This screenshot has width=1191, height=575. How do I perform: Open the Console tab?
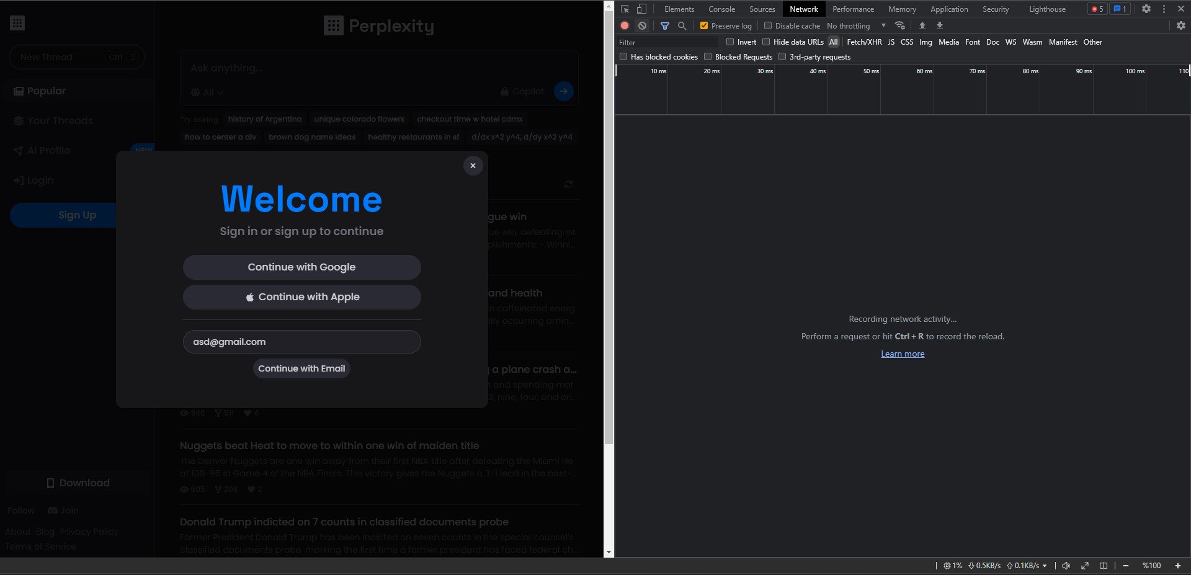point(721,9)
